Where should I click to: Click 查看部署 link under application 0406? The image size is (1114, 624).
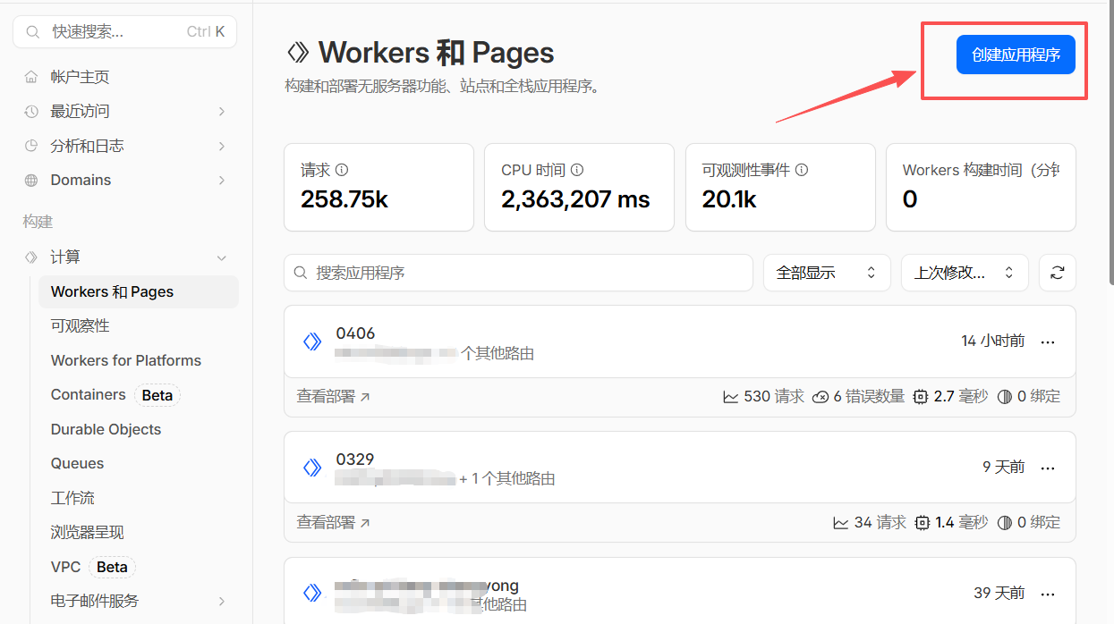click(x=333, y=397)
